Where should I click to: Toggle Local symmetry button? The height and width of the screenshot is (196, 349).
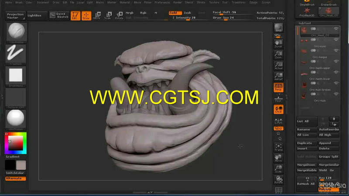click(x=278, y=109)
